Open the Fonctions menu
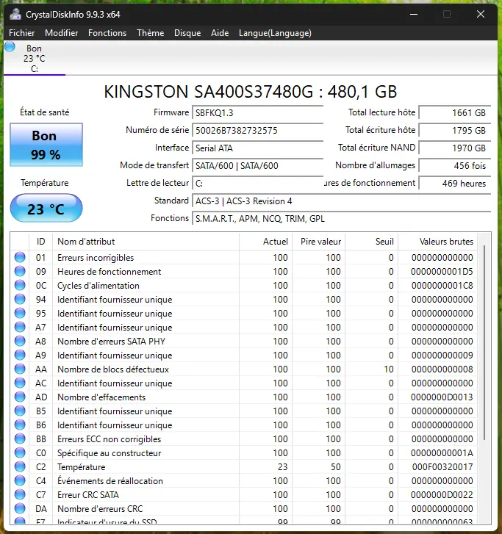The width and height of the screenshot is (502, 534). [x=107, y=33]
